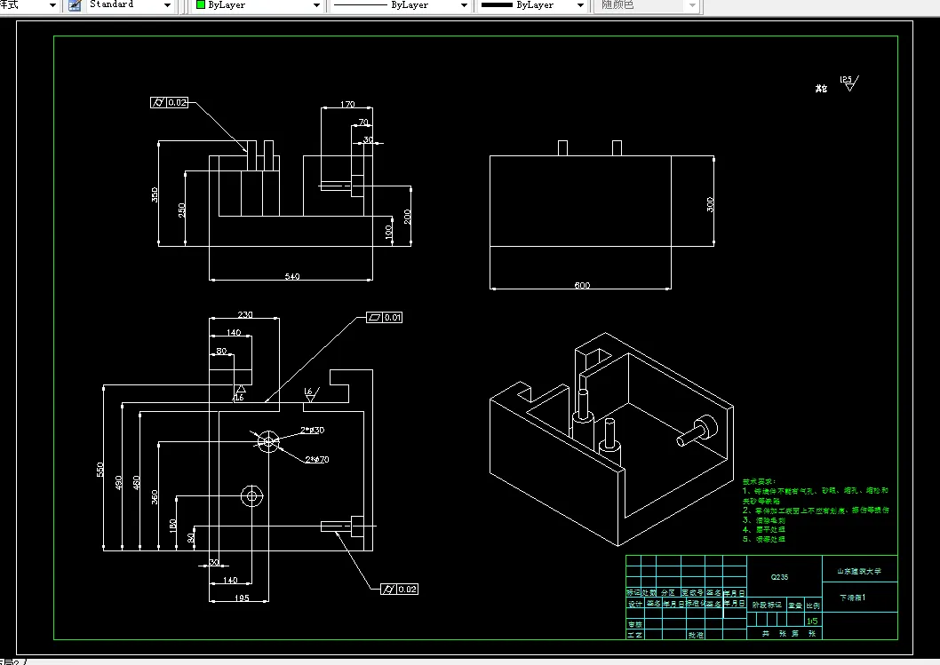Expand the Standard text style dropdown

point(167,5)
